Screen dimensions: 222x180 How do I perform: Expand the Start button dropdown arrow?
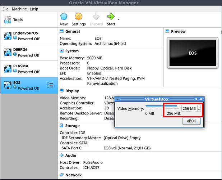[x=119, y=19]
